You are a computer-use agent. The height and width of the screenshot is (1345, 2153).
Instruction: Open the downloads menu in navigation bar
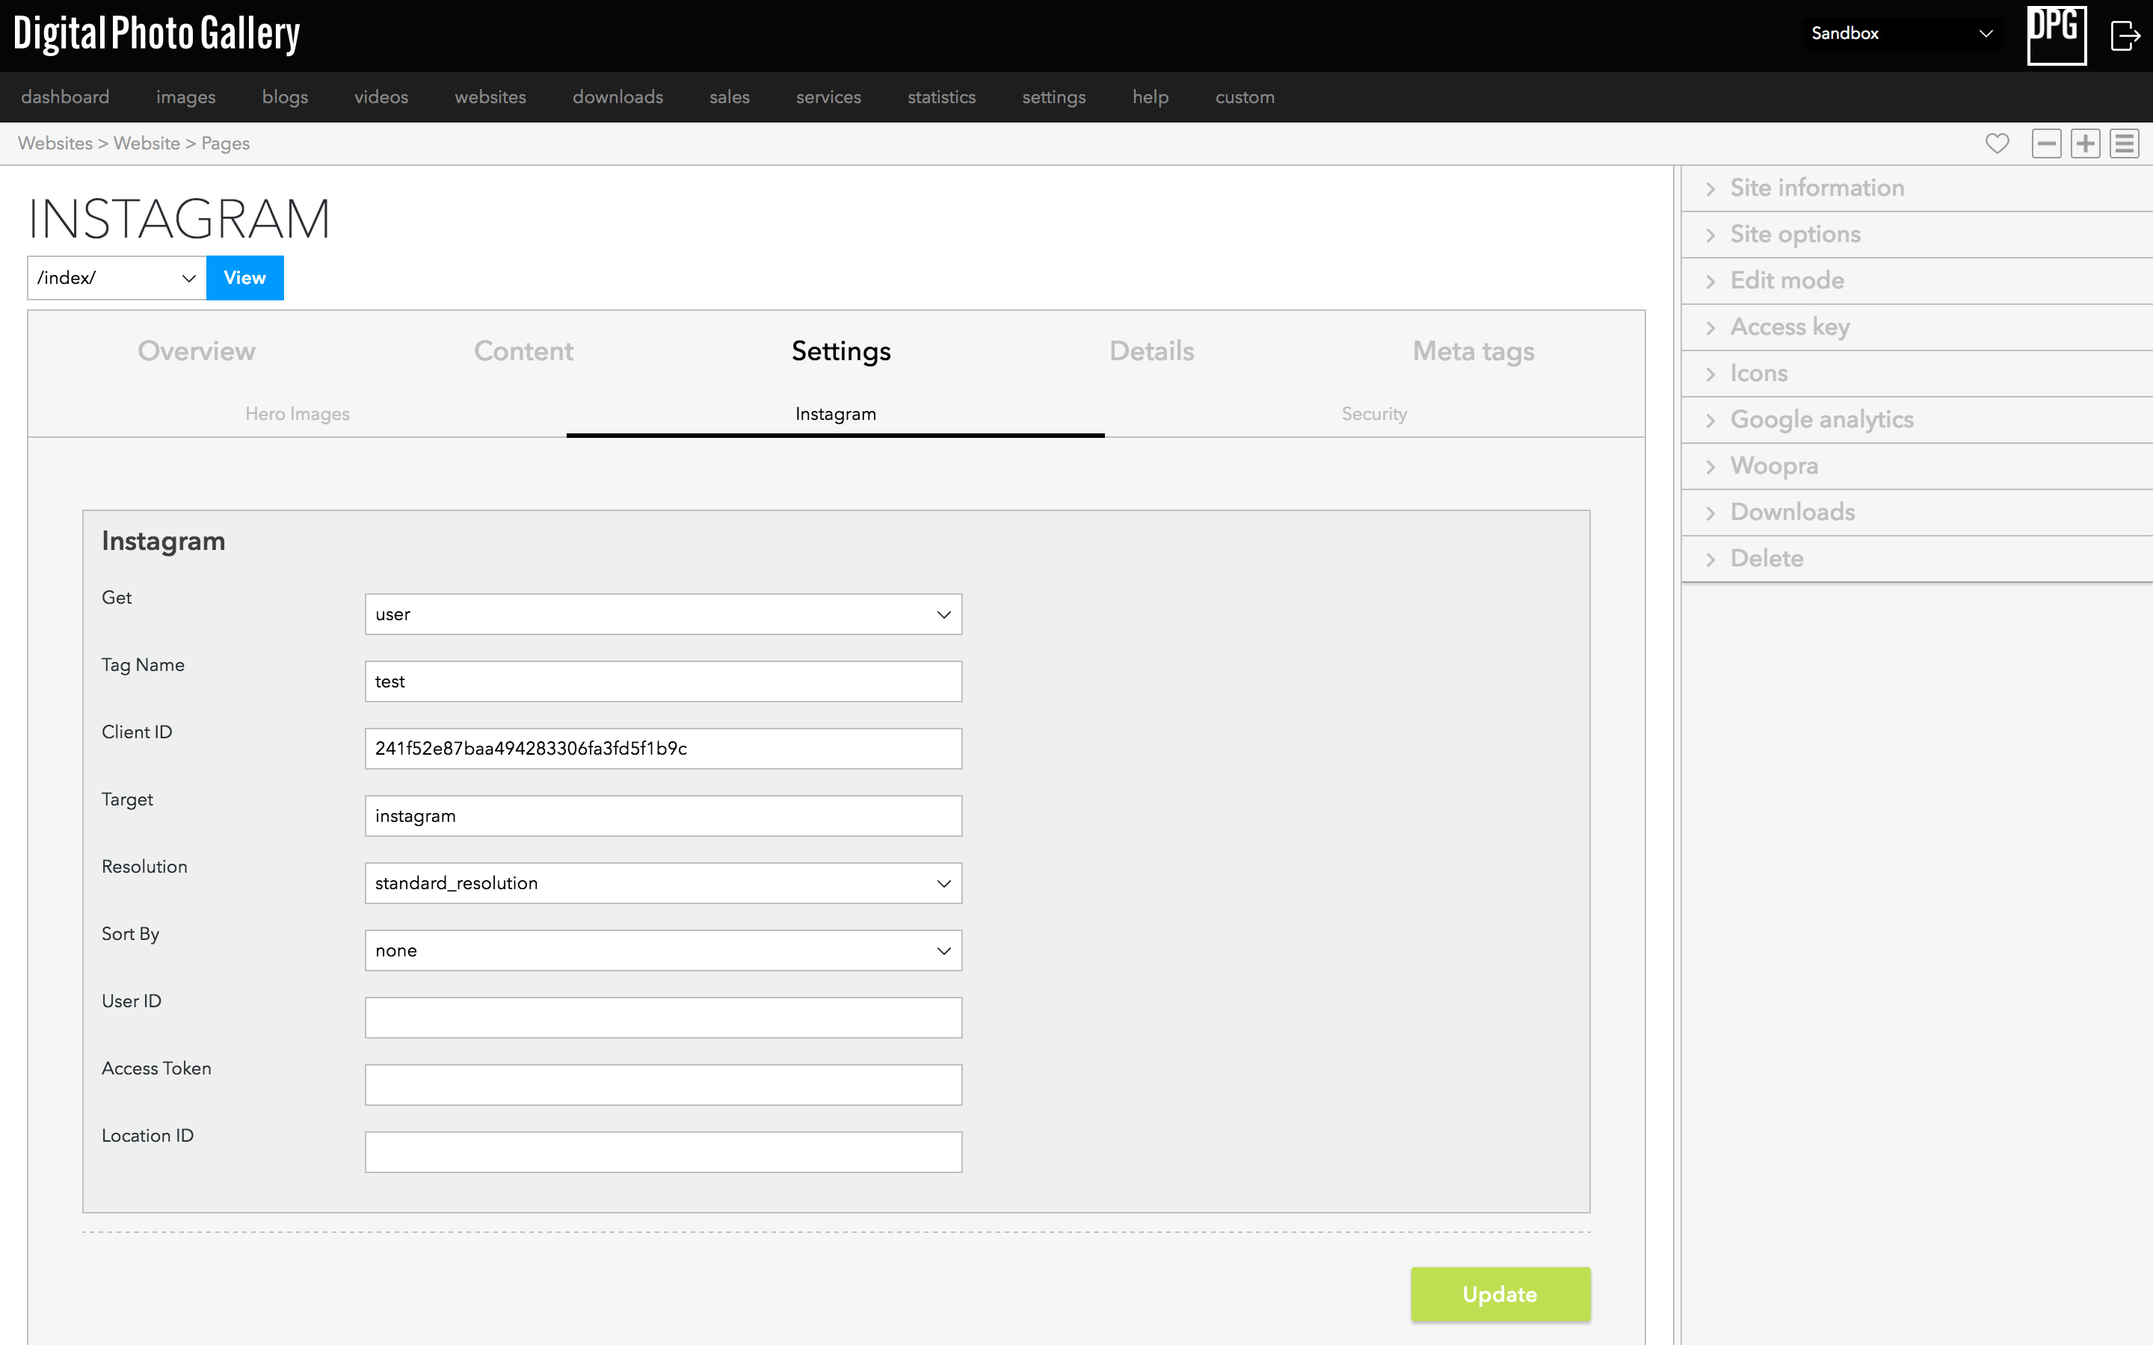pos(617,97)
